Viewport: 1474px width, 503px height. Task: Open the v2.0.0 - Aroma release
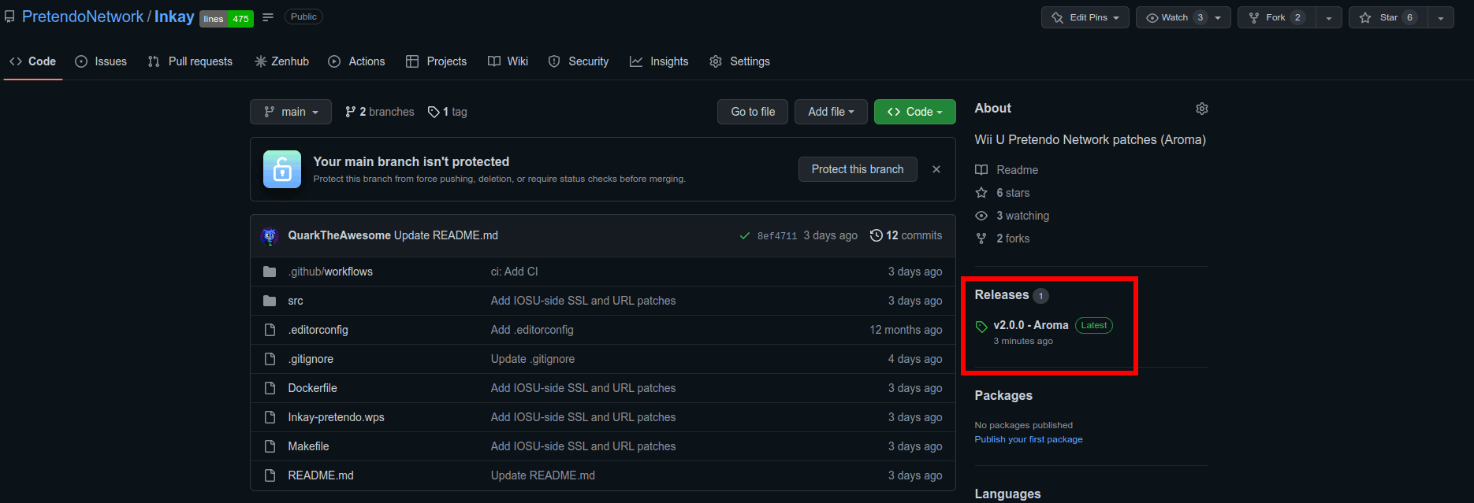coord(1031,325)
